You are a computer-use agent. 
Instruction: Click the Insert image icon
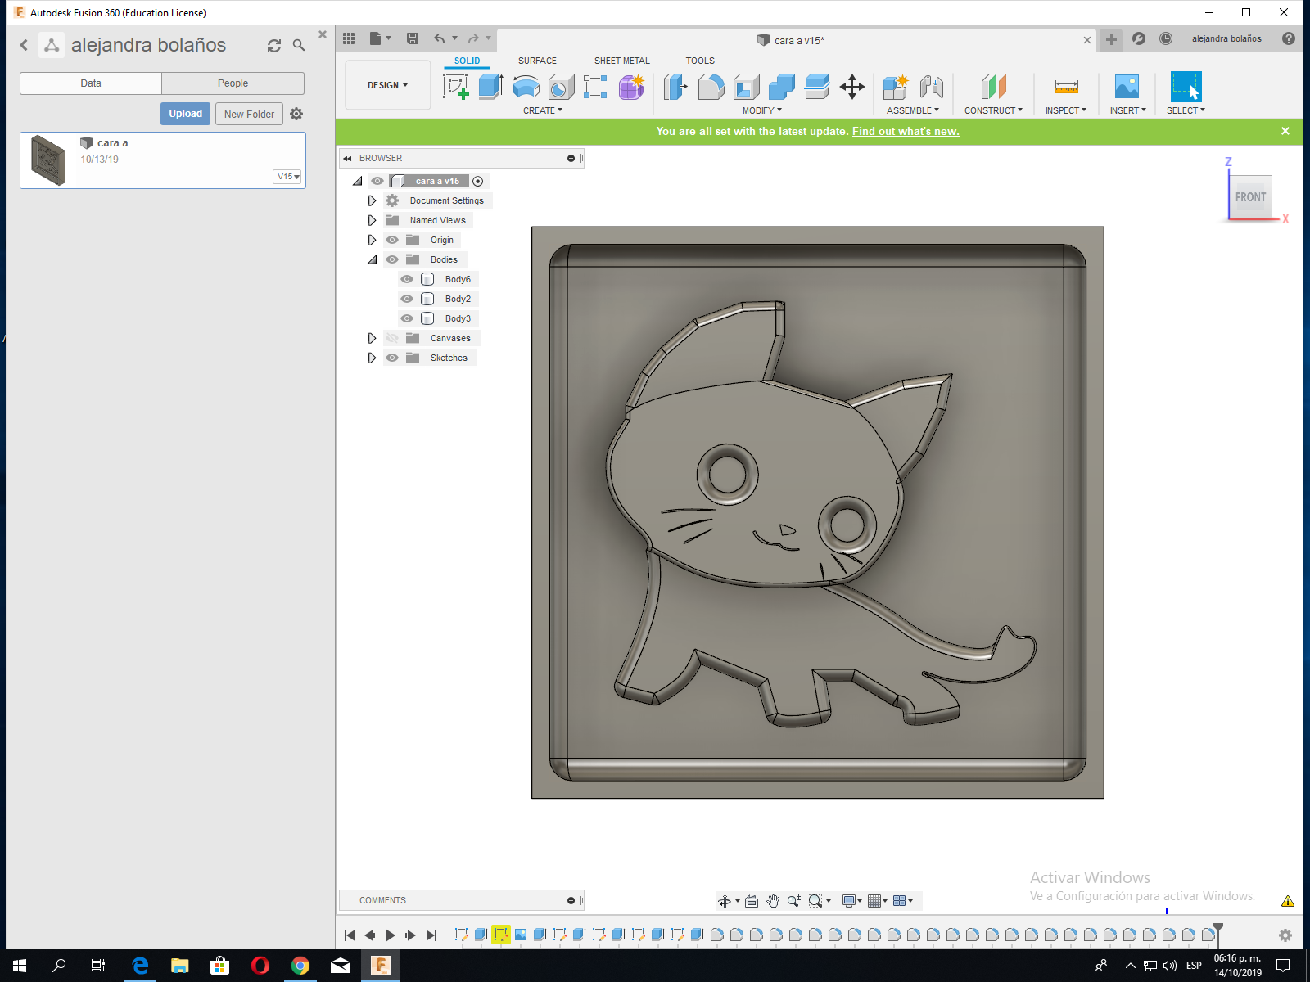click(x=1127, y=87)
